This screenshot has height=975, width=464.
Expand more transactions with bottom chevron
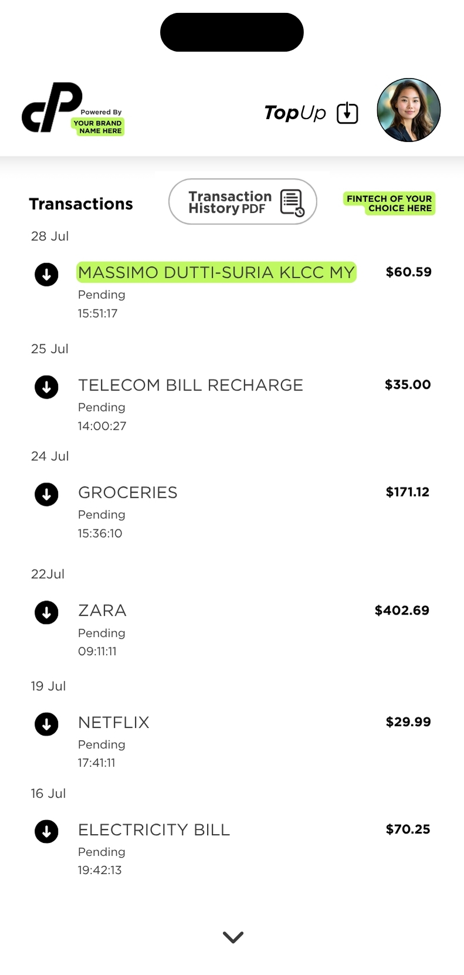click(233, 937)
